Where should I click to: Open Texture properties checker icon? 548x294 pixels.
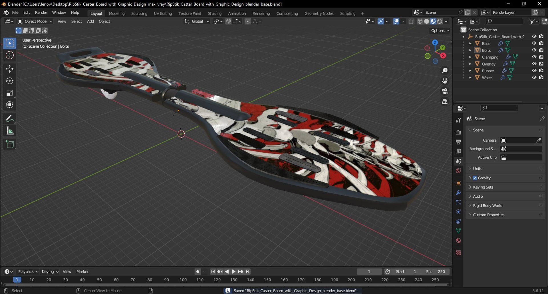click(458, 253)
